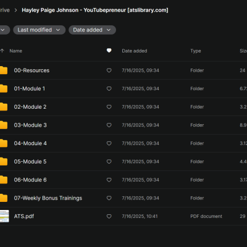The width and height of the screenshot is (247, 247).
Task: Click the ATS.pdf file thumbnail
Action: click(4, 216)
